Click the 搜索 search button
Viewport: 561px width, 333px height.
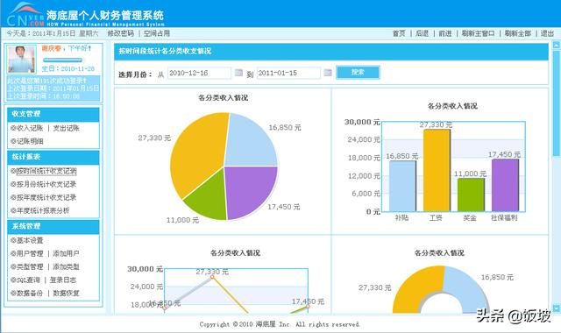(358, 72)
